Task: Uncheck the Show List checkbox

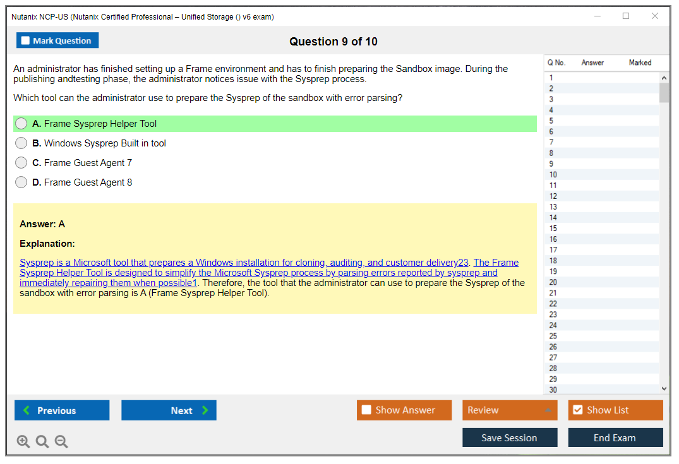Action: tap(577, 410)
